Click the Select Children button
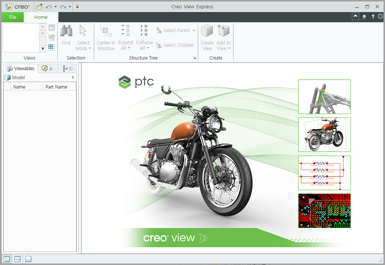This screenshot has height=265, width=385. tap(175, 45)
